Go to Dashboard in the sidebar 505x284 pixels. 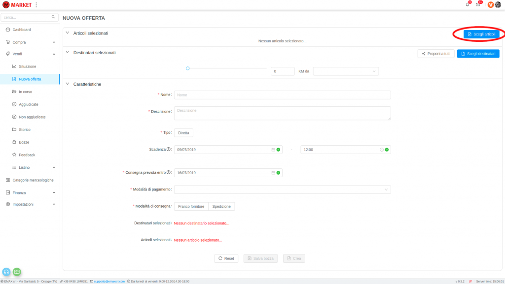click(21, 30)
